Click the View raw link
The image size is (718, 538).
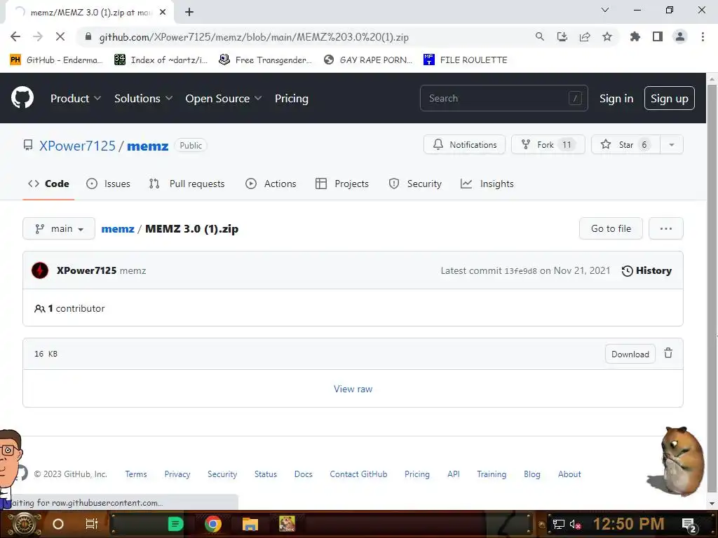(353, 389)
